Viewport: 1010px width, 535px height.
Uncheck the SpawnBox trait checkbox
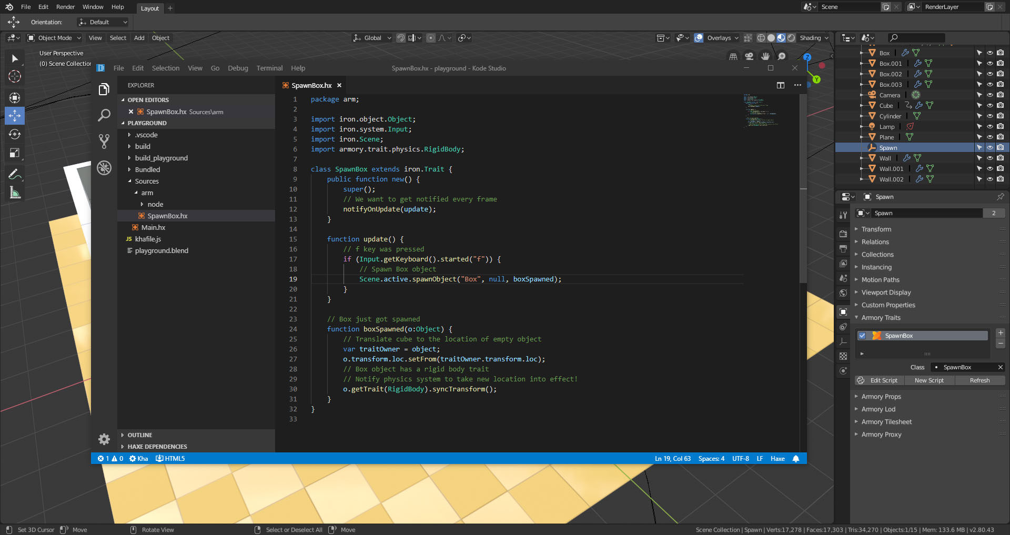(x=862, y=336)
